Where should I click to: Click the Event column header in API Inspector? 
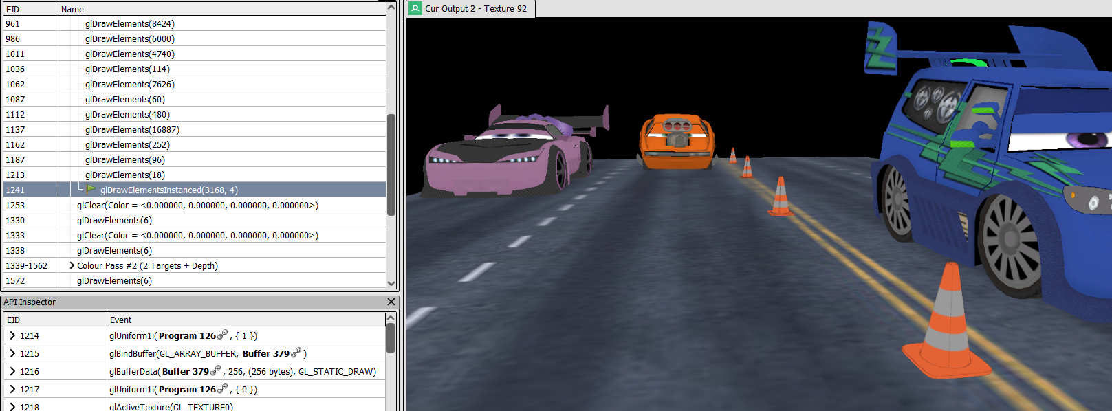246,320
